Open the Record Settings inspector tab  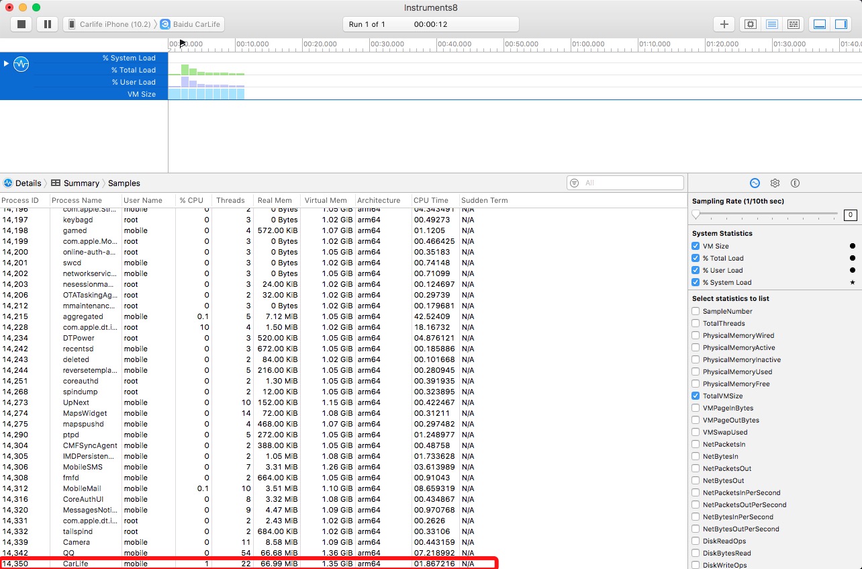[x=755, y=183]
